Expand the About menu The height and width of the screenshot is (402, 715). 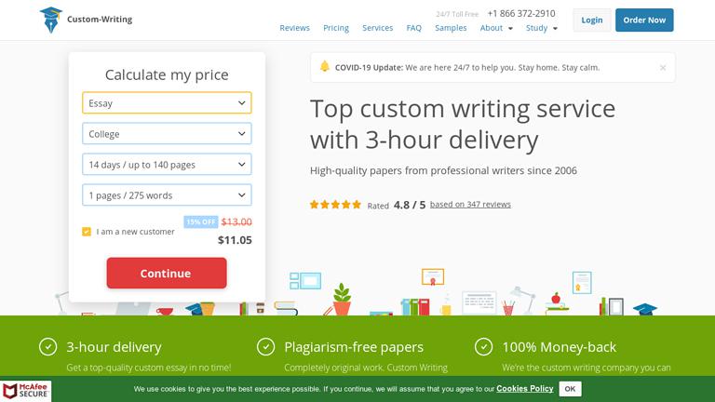[x=496, y=28]
